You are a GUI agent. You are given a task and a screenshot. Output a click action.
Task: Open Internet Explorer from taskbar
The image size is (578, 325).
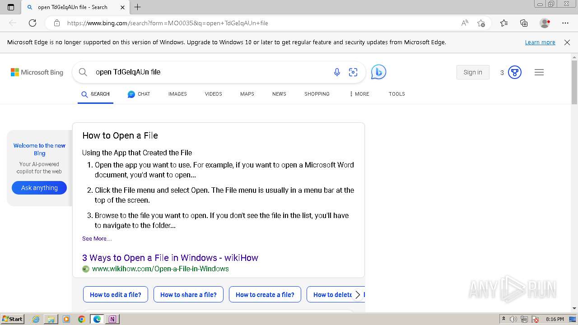coord(36,319)
